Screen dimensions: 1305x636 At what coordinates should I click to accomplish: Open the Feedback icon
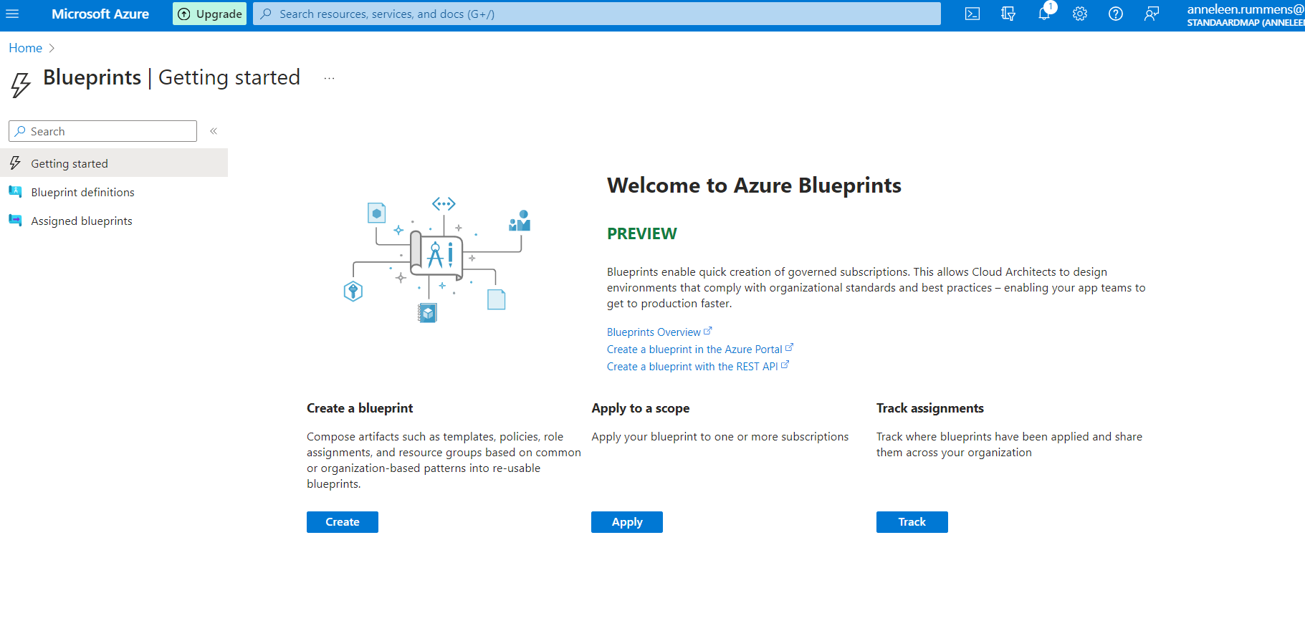pos(1152,14)
